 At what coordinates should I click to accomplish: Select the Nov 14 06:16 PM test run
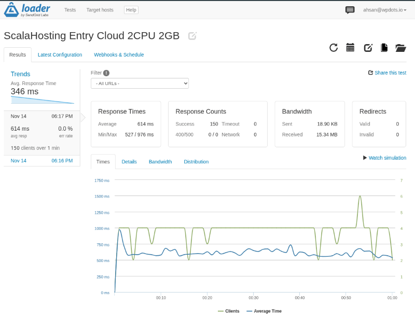[x=41, y=161]
